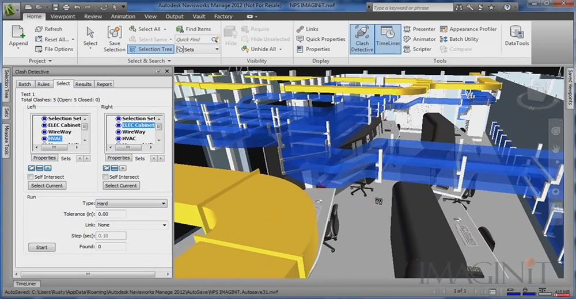Open Find Items

(194, 29)
